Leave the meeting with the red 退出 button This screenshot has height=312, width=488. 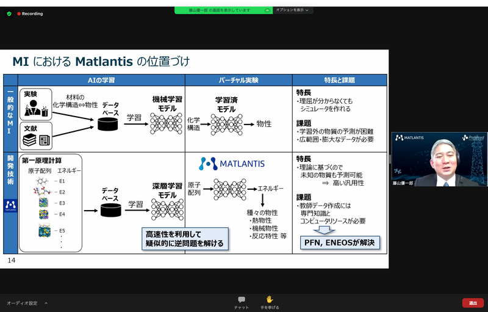(x=473, y=303)
